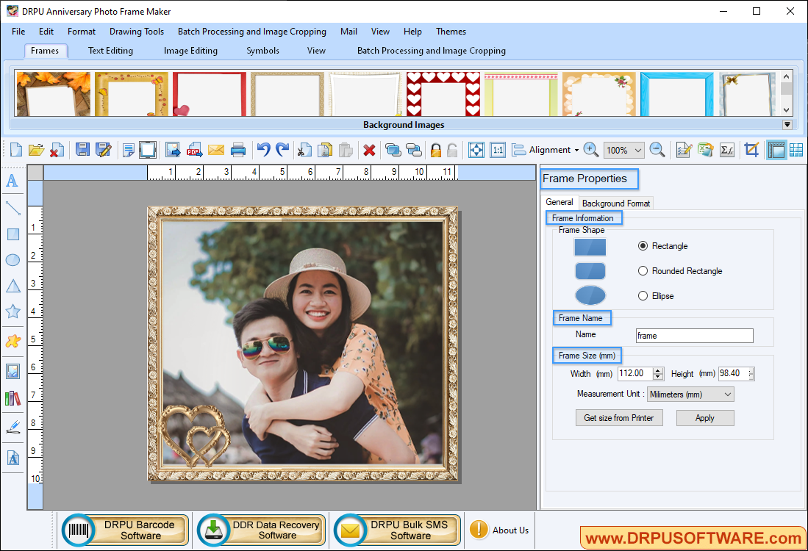This screenshot has height=551, width=808.
Task: Click the Export to PDF icon
Action: pos(194,150)
